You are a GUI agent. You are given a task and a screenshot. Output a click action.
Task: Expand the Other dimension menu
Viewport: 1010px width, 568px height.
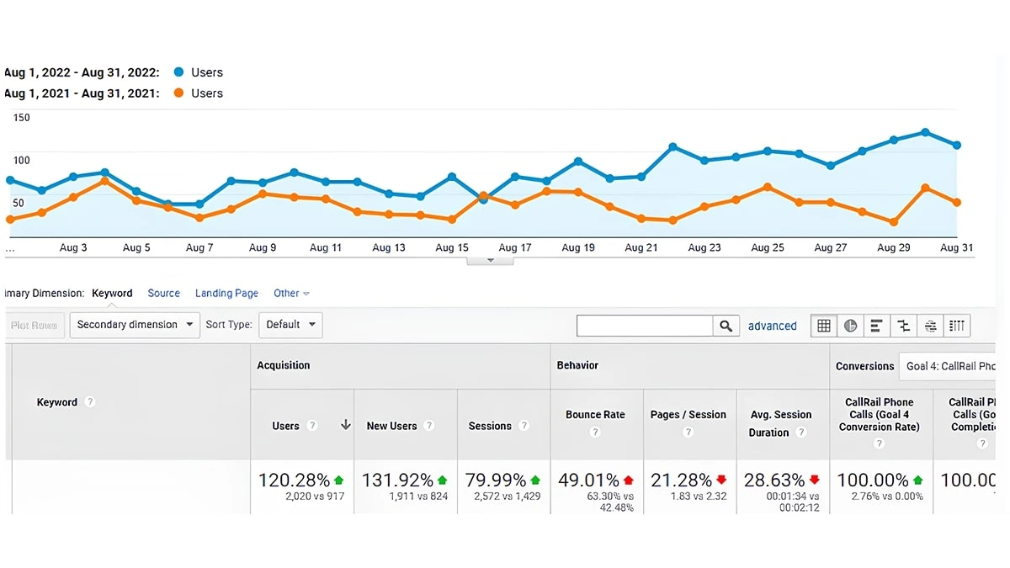(291, 293)
